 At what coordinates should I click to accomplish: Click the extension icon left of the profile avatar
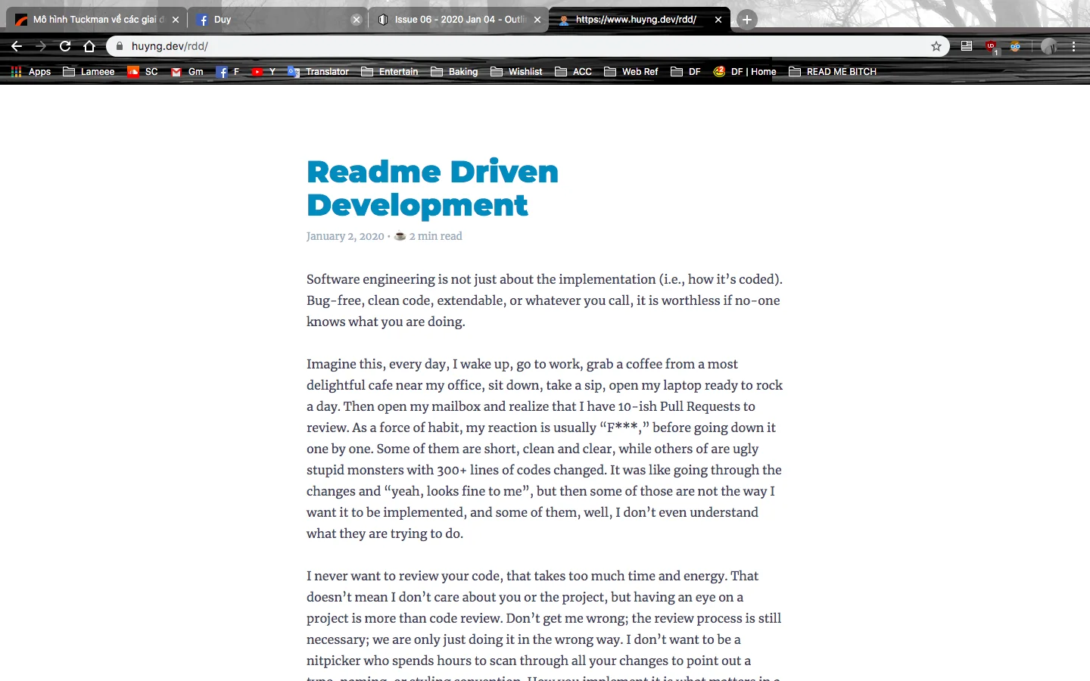[x=1015, y=46]
